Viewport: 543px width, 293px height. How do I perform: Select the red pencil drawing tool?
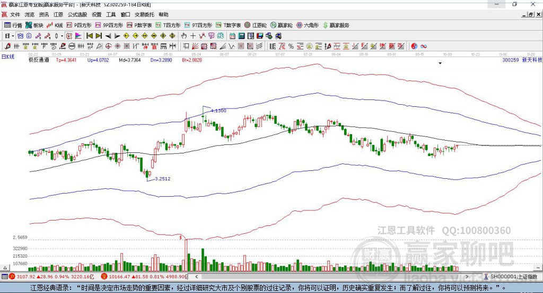pyautogui.click(x=7, y=47)
